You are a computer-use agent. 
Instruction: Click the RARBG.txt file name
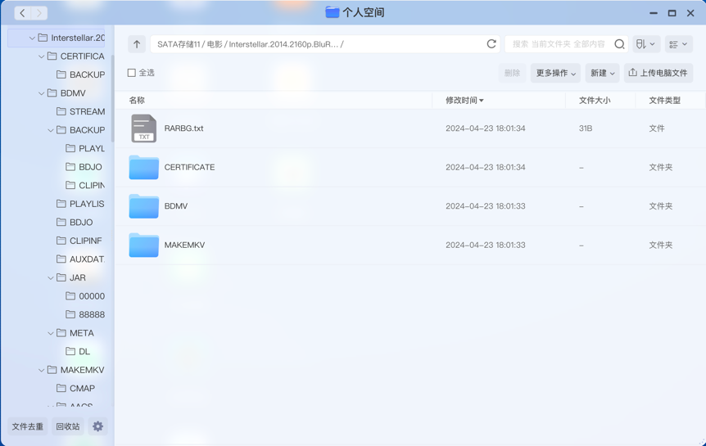[183, 128]
